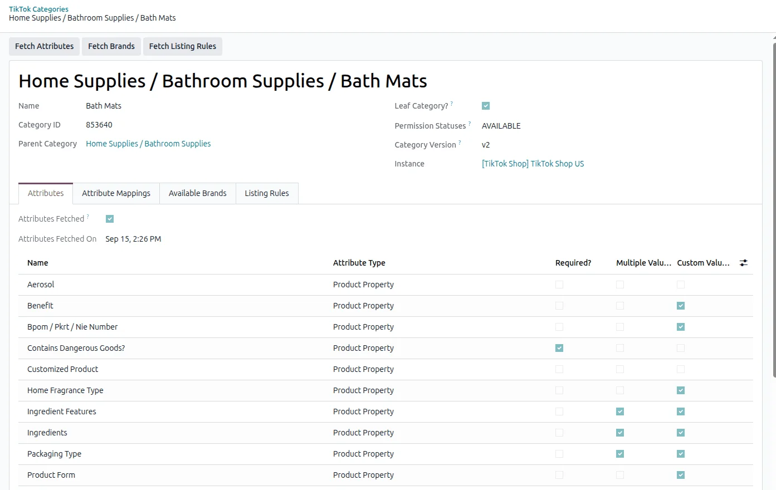Toggle Required checkbox in Aerosol row

pos(559,285)
